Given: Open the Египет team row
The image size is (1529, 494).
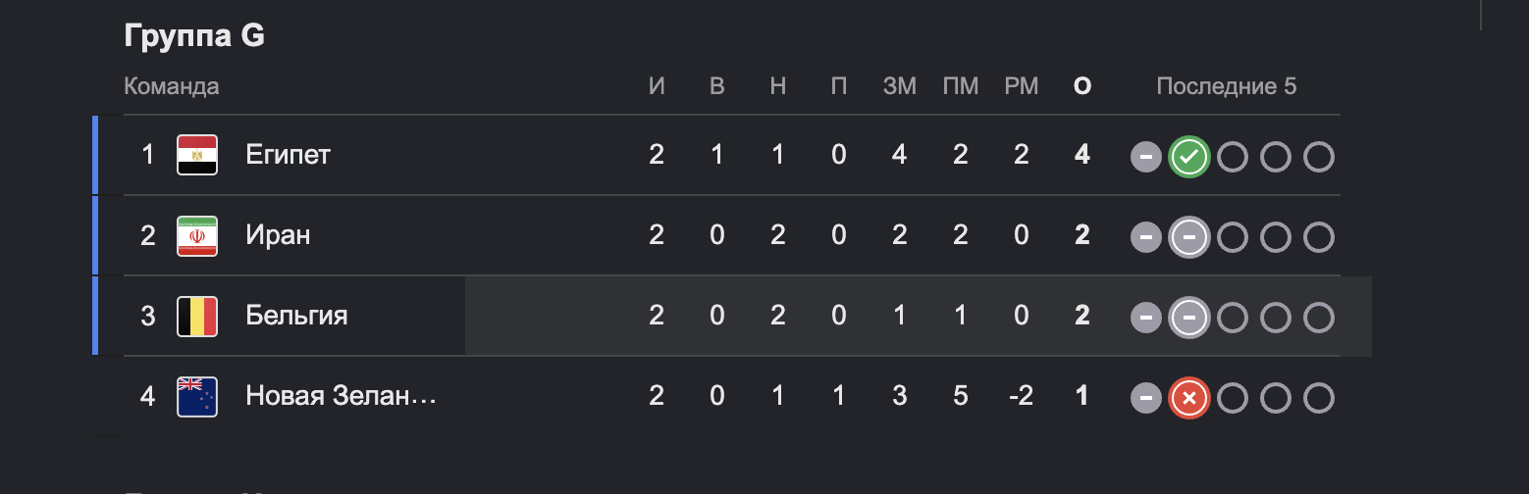Looking at the screenshot, I should (718, 155).
